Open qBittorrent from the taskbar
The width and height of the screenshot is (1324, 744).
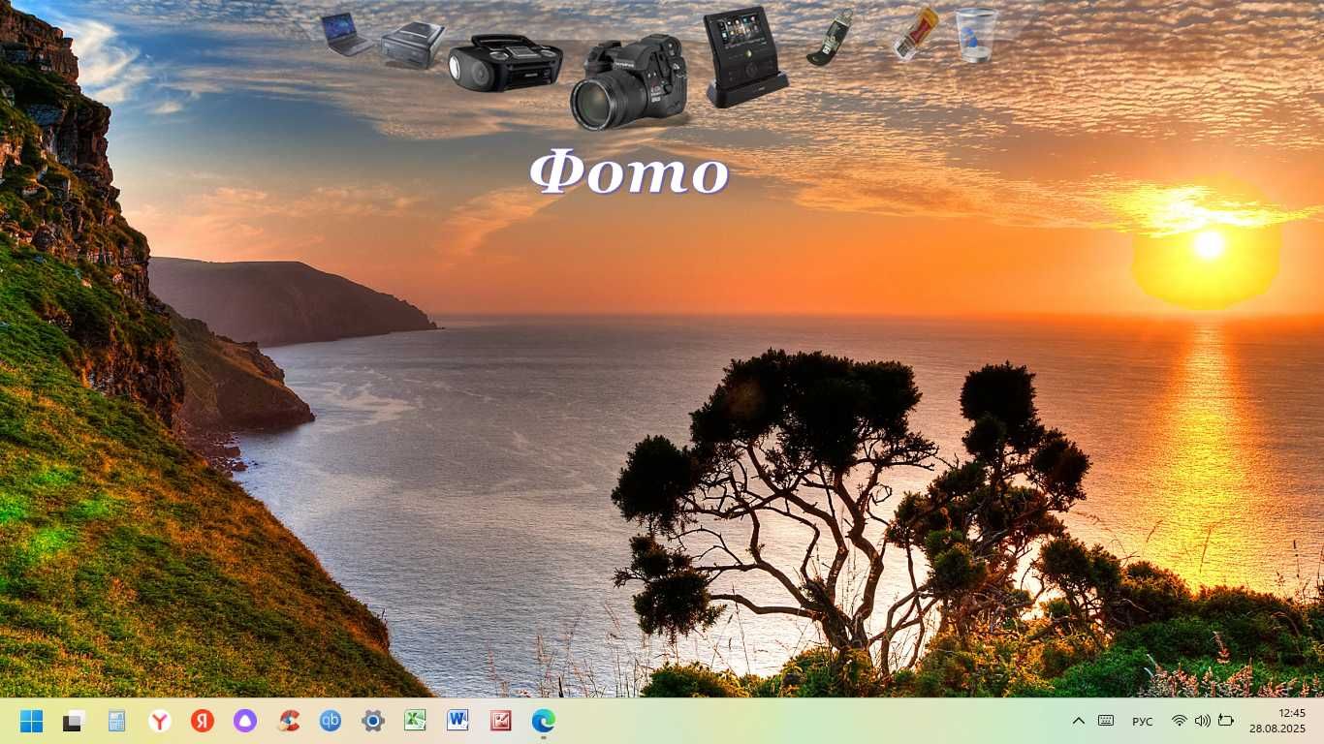tap(331, 721)
